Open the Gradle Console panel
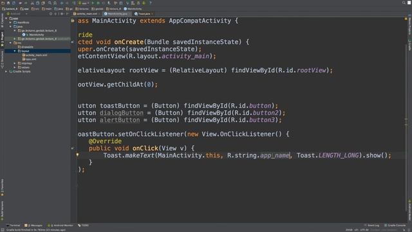Image resolution: width=412 pixels, height=232 pixels. (395, 226)
